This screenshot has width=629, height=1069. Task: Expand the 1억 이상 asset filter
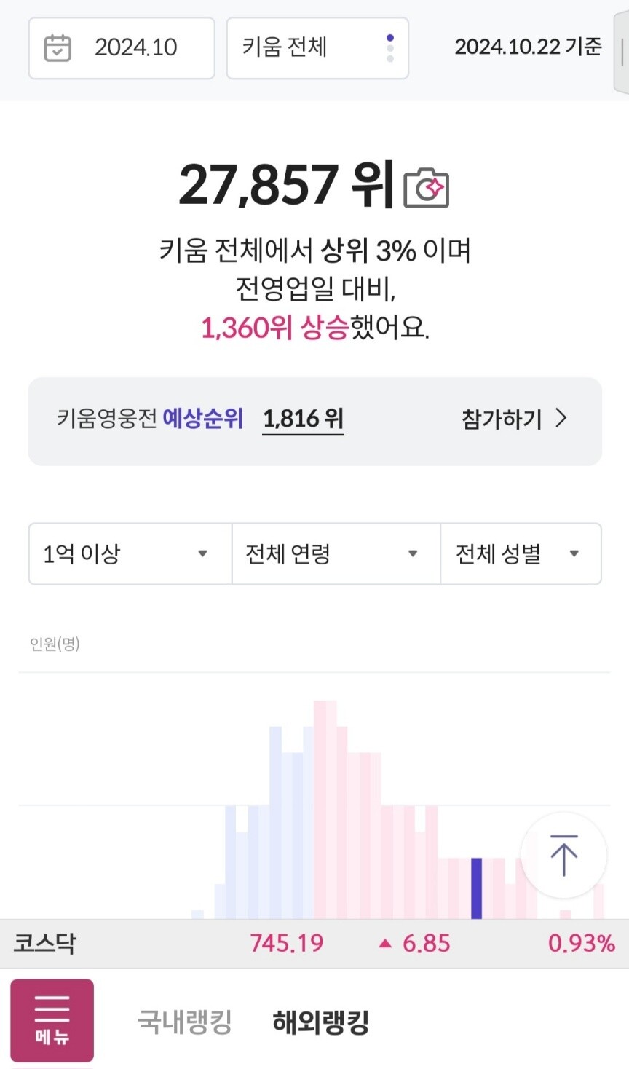tap(130, 553)
